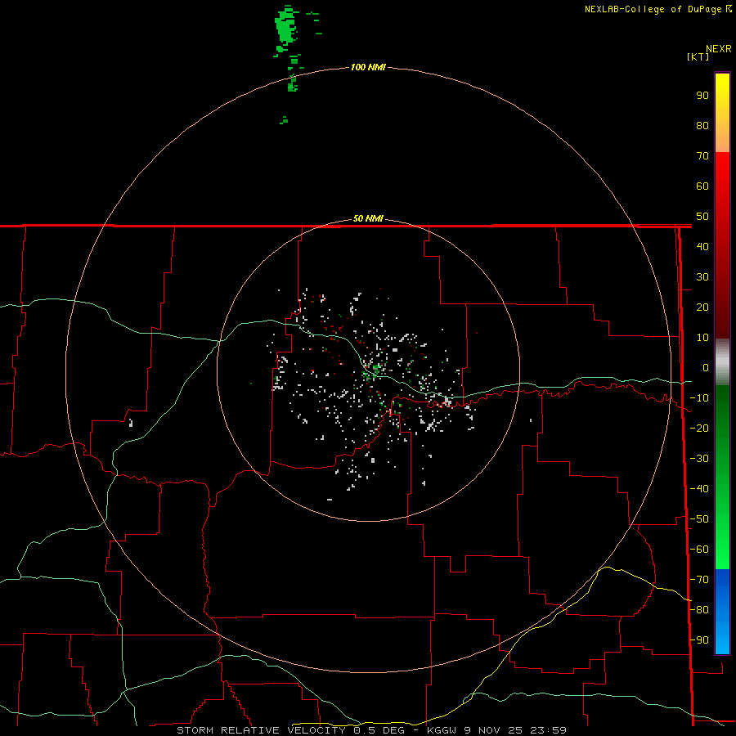
Task: Click the -30 tick label on the velocity scale
Action: [699, 458]
